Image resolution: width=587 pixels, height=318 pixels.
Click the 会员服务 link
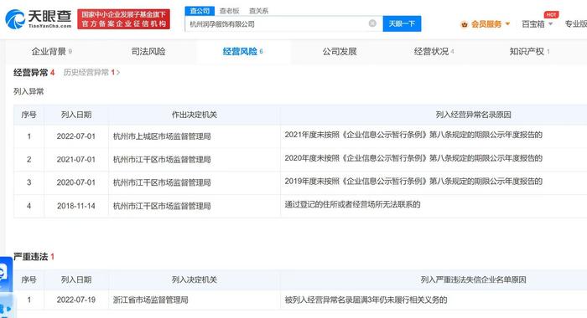click(x=486, y=24)
